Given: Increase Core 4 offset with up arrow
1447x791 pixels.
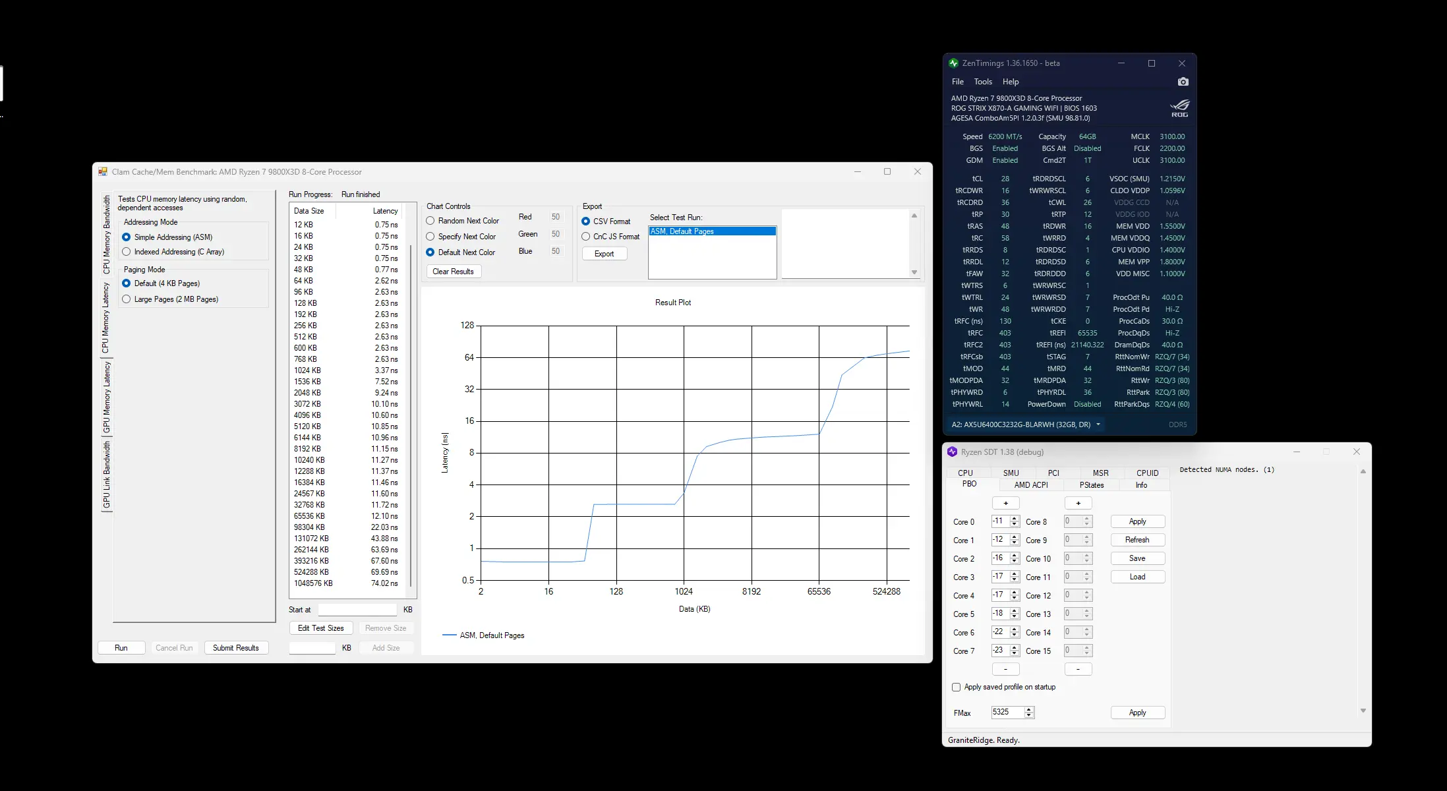Looking at the screenshot, I should pyautogui.click(x=1015, y=593).
